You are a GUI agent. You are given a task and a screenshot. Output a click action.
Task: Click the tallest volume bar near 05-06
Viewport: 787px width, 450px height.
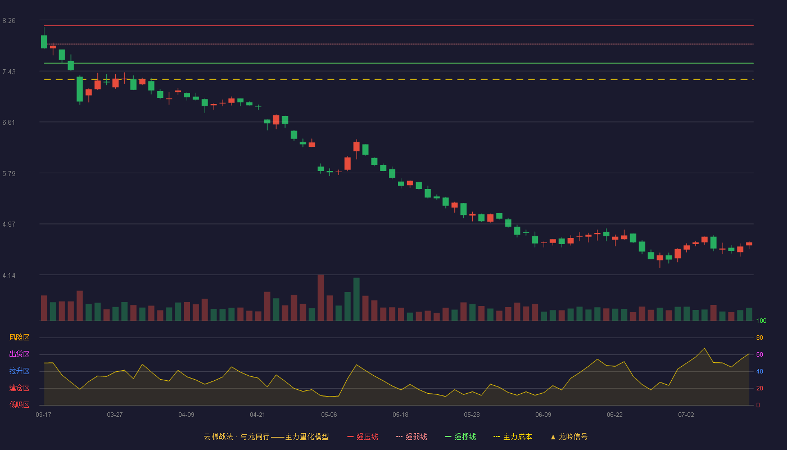tap(320, 298)
